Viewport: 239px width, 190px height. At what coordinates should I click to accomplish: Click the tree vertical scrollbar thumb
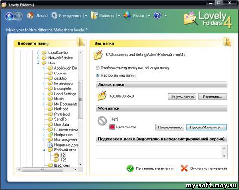tap(80, 99)
